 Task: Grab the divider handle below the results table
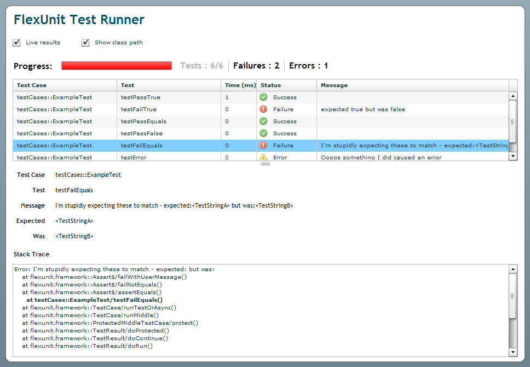coord(265,164)
